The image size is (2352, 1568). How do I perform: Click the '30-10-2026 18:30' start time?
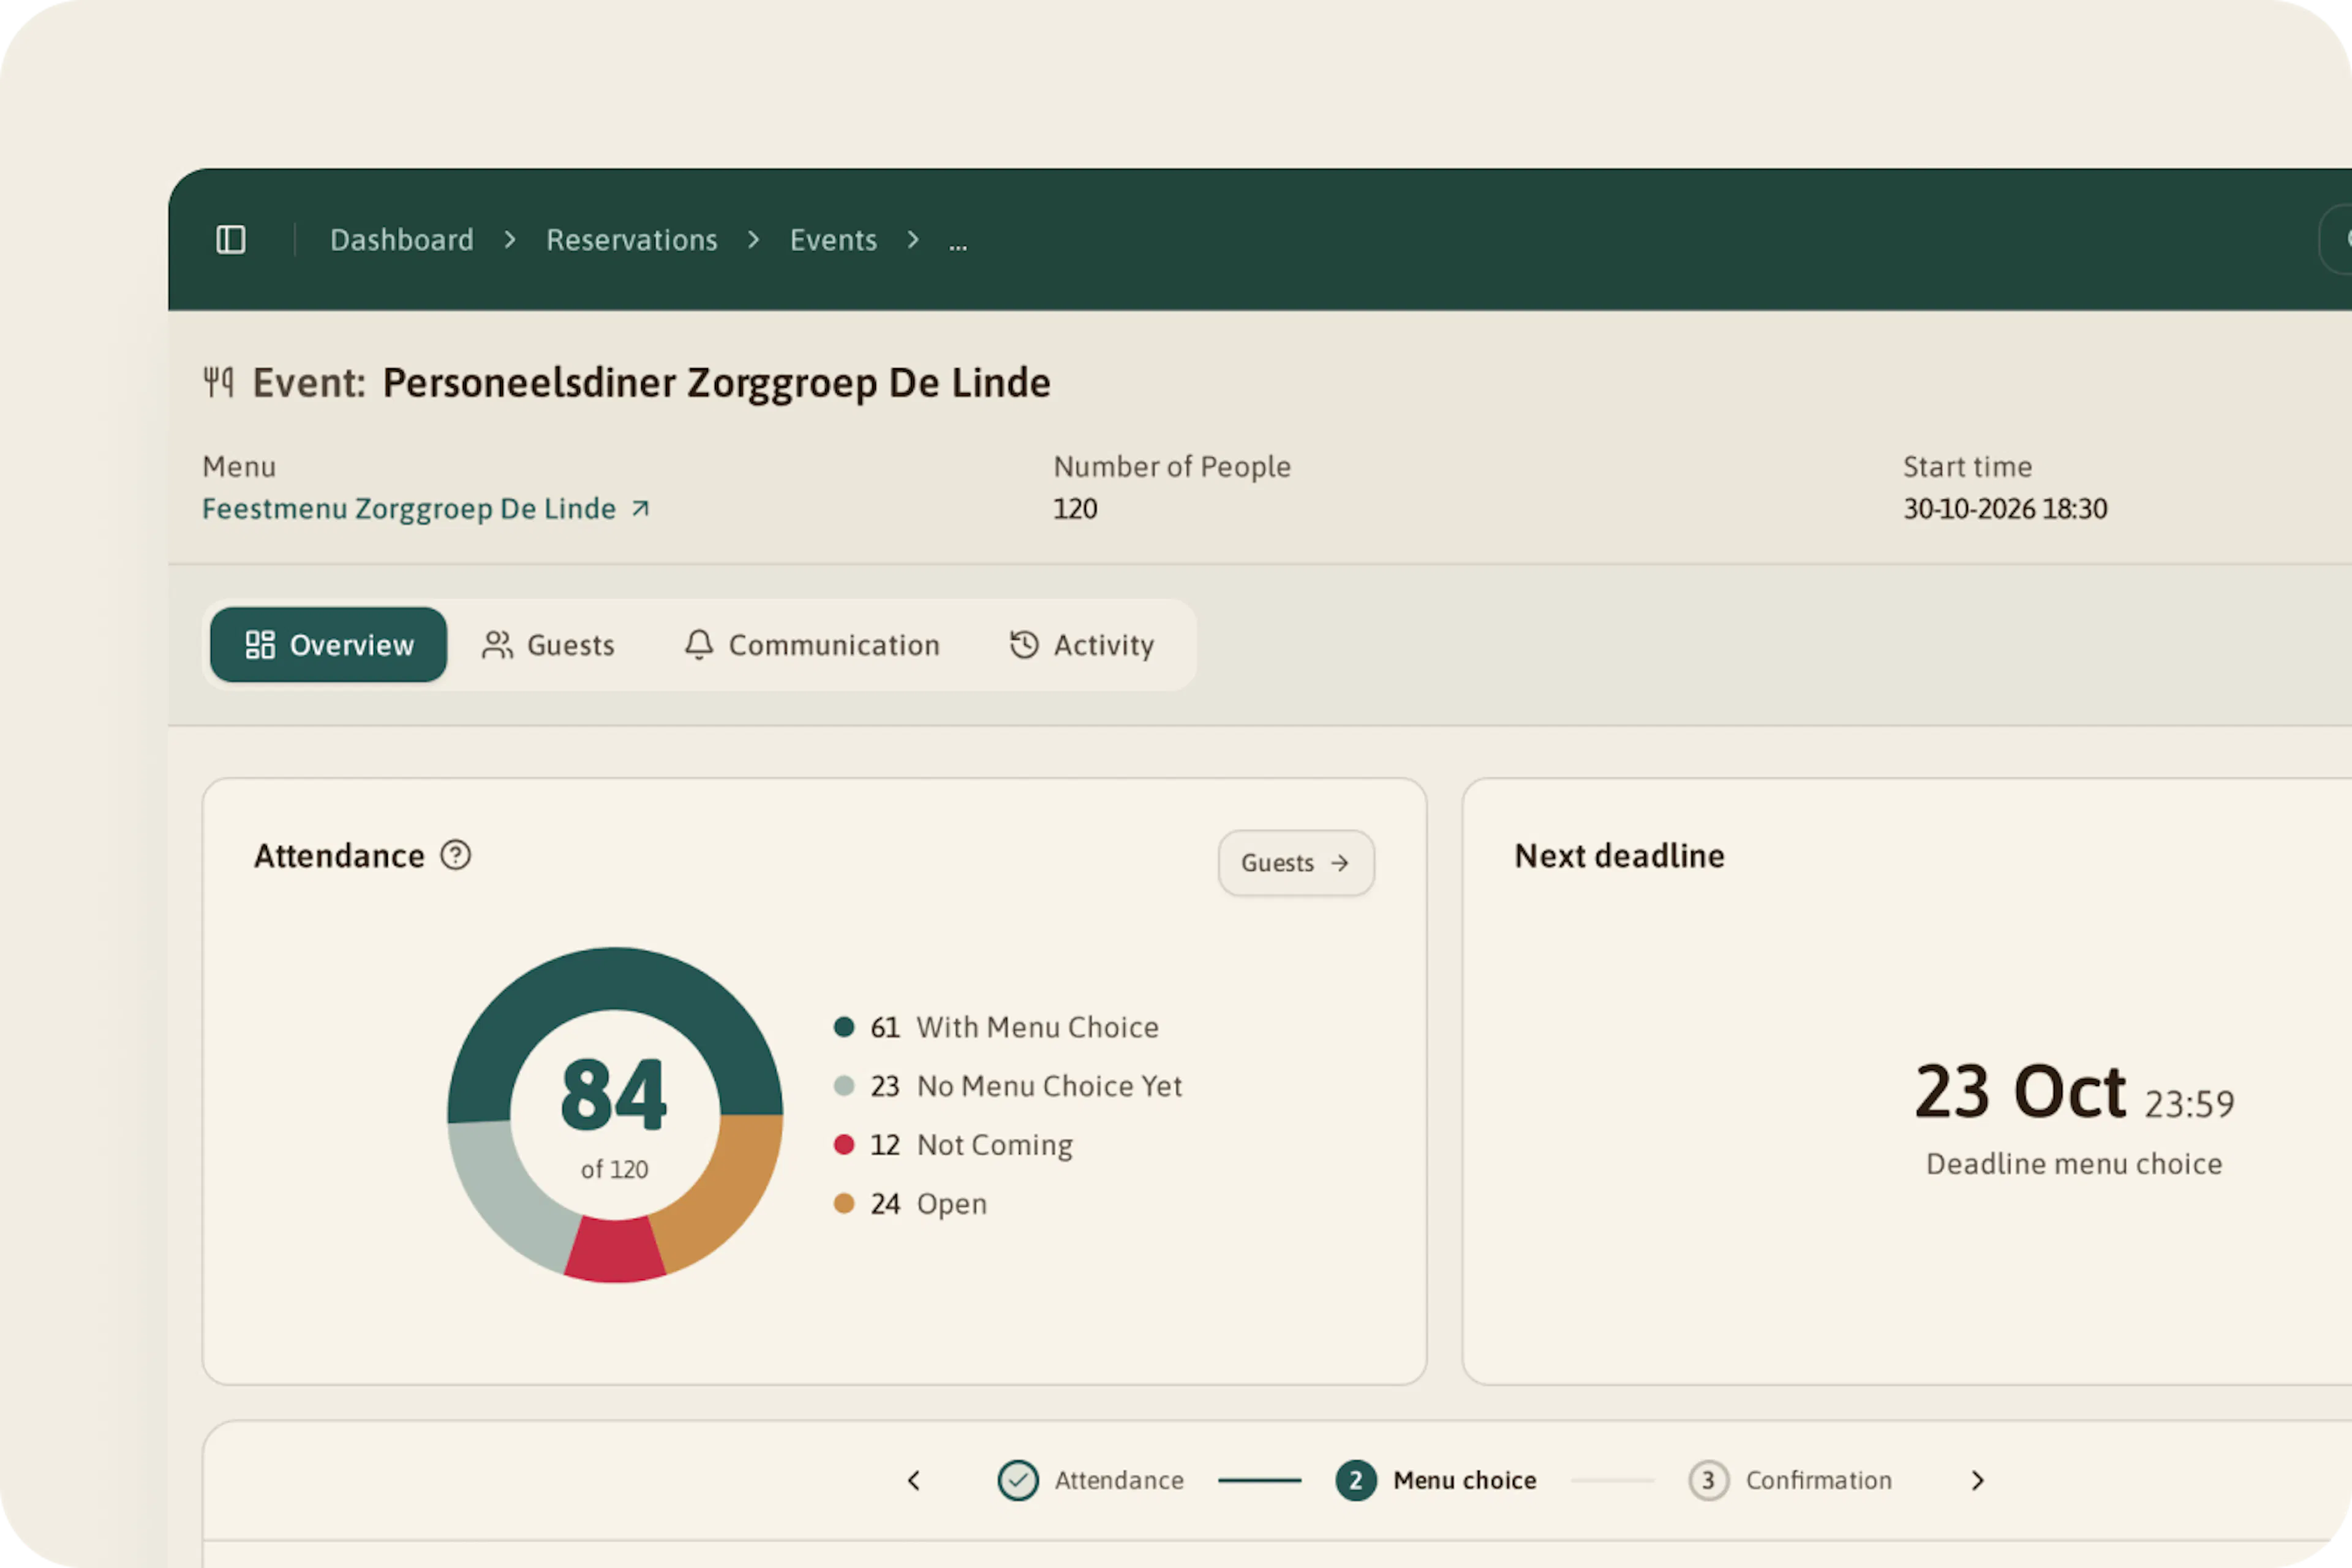coord(2005,509)
